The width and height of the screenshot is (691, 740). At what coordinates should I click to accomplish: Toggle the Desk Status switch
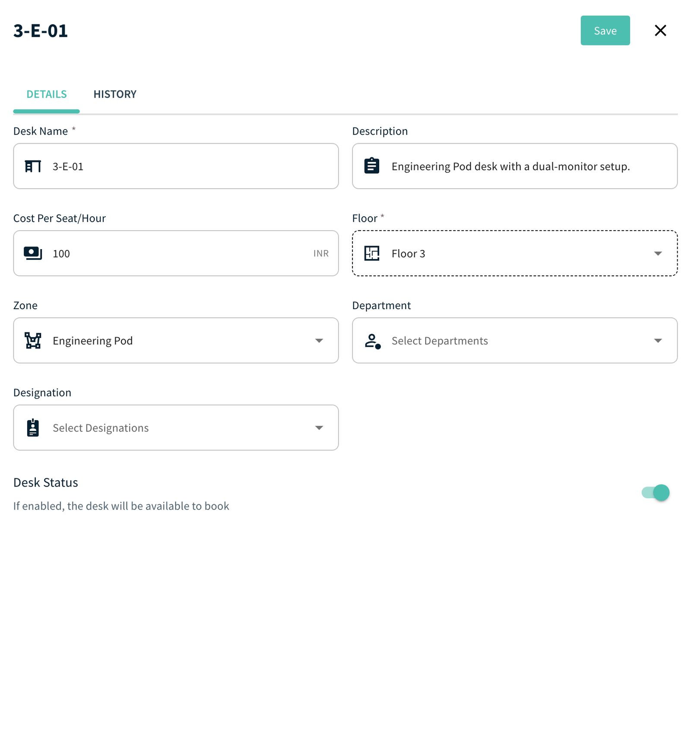656,493
